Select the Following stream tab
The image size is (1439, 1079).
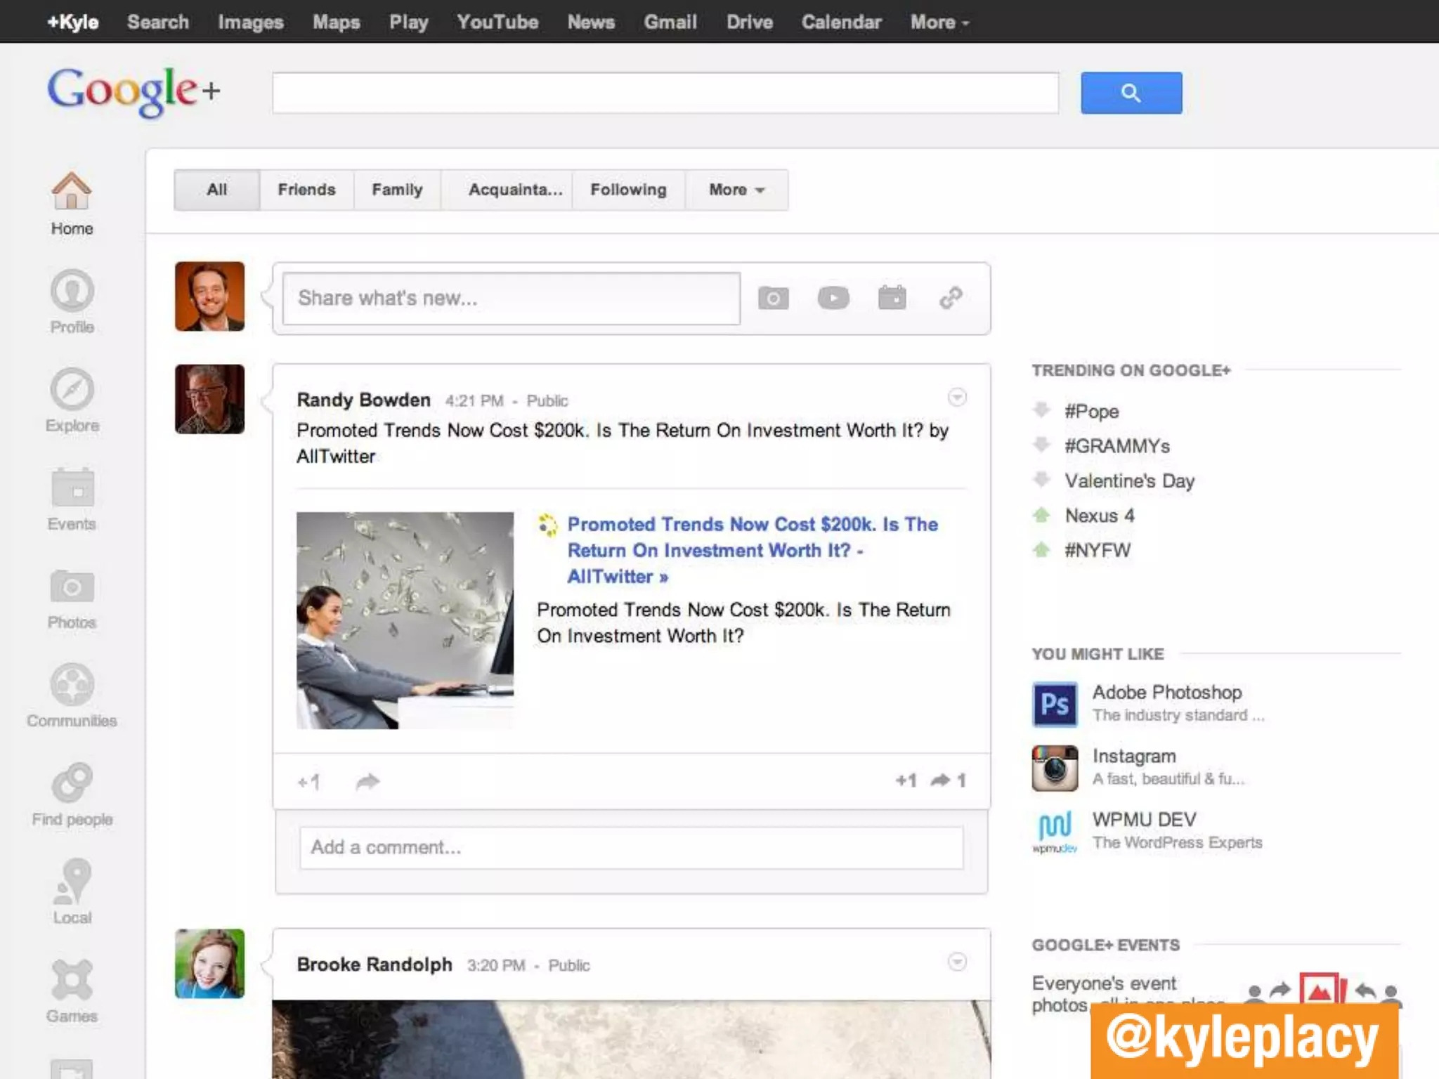coord(628,190)
